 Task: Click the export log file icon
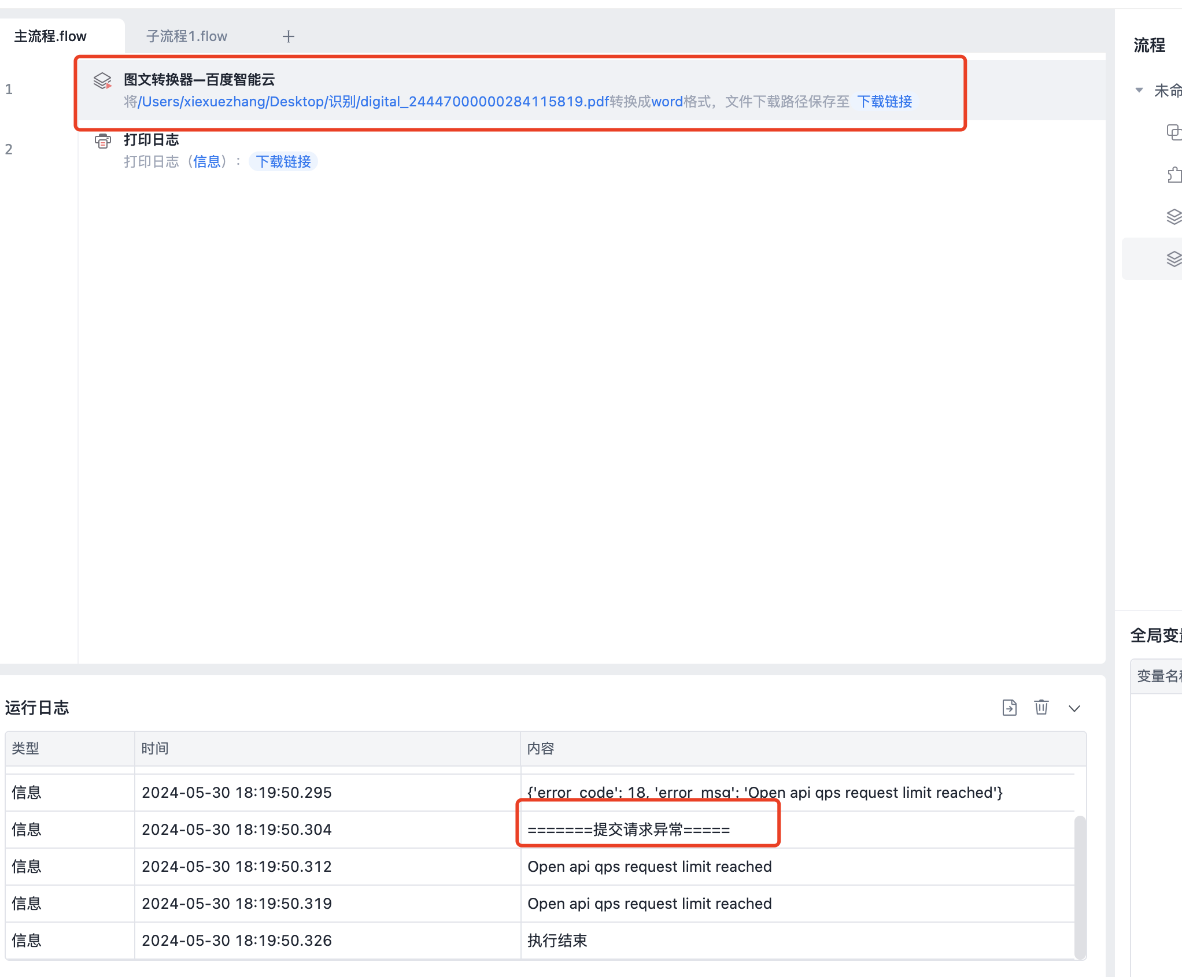[x=1009, y=708]
